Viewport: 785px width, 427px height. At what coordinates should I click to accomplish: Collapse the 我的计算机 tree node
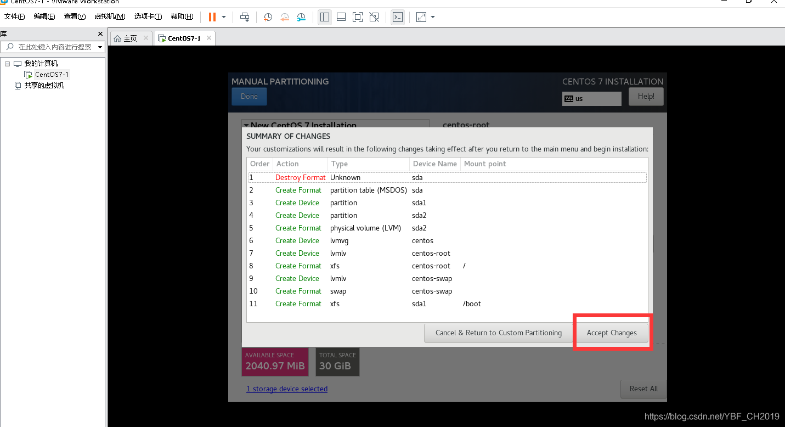[7, 64]
